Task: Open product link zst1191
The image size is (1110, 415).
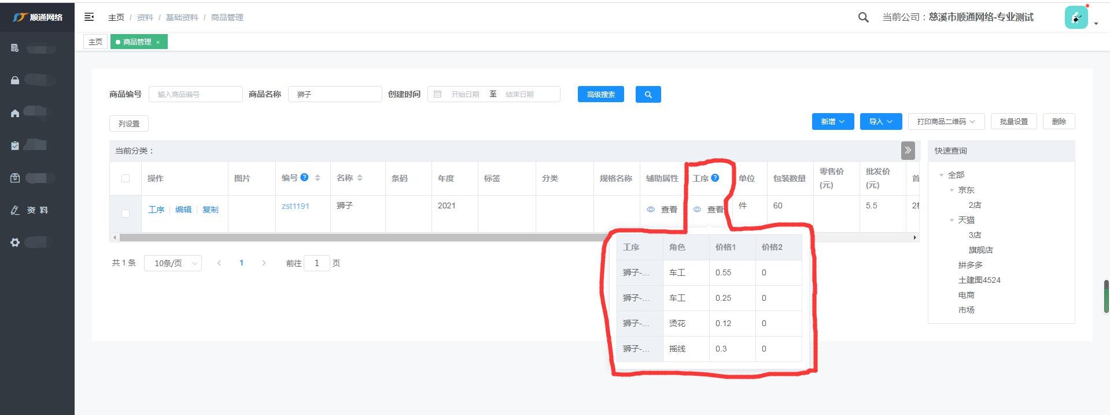Action: pos(295,206)
